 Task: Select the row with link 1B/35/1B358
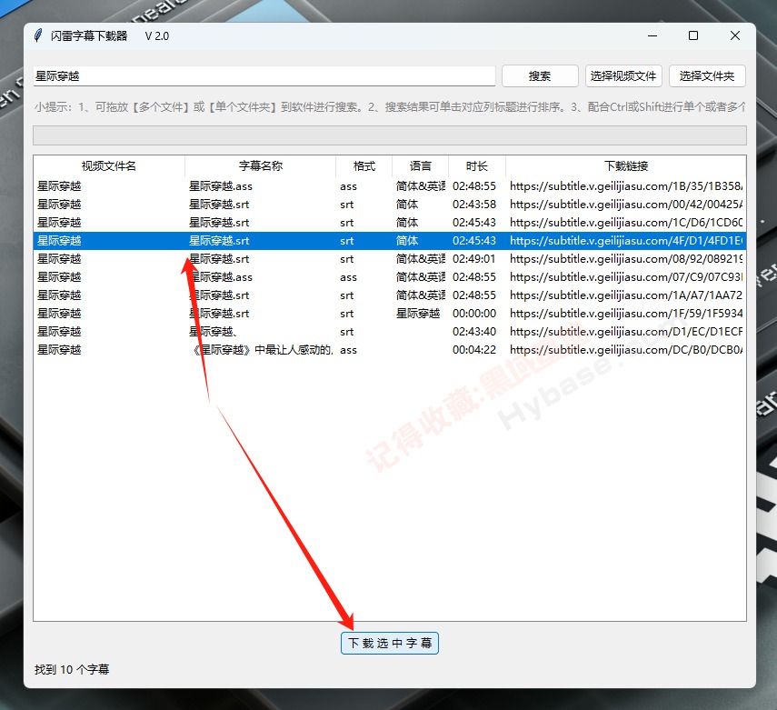pyautogui.click(x=390, y=186)
